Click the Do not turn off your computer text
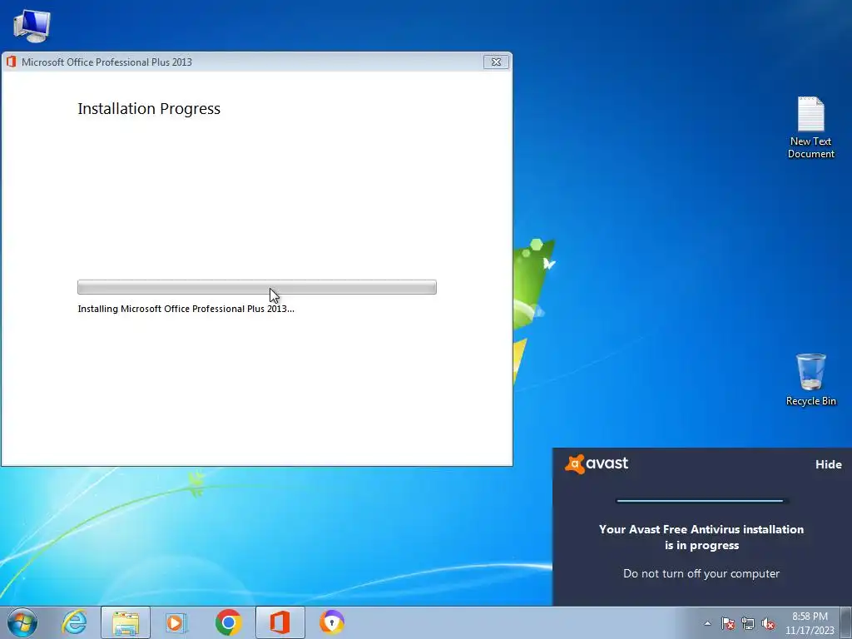This screenshot has height=639, width=852. click(x=701, y=573)
